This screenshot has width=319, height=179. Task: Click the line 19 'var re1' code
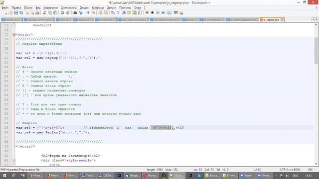pyautogui.click(x=41, y=53)
